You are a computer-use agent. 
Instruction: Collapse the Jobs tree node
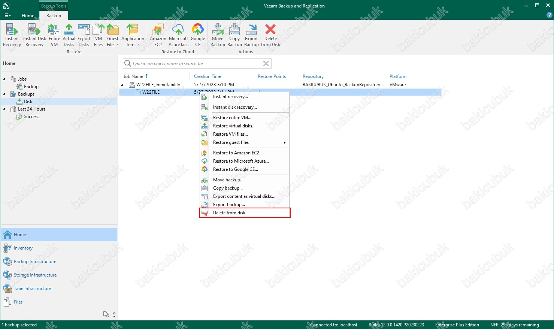4,79
